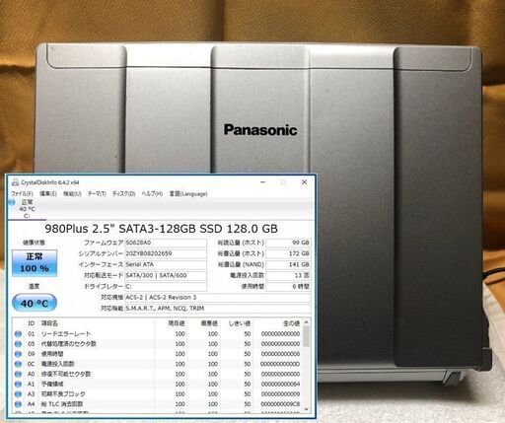Click the status icon for attribute 0C

pos(18,364)
